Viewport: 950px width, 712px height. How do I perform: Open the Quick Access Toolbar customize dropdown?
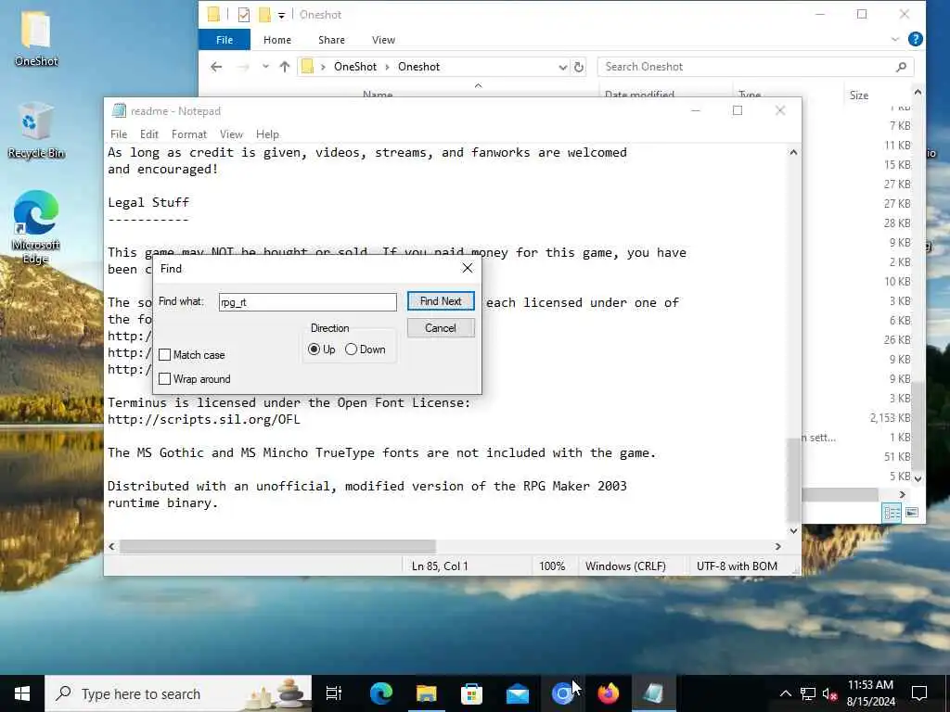(x=281, y=15)
